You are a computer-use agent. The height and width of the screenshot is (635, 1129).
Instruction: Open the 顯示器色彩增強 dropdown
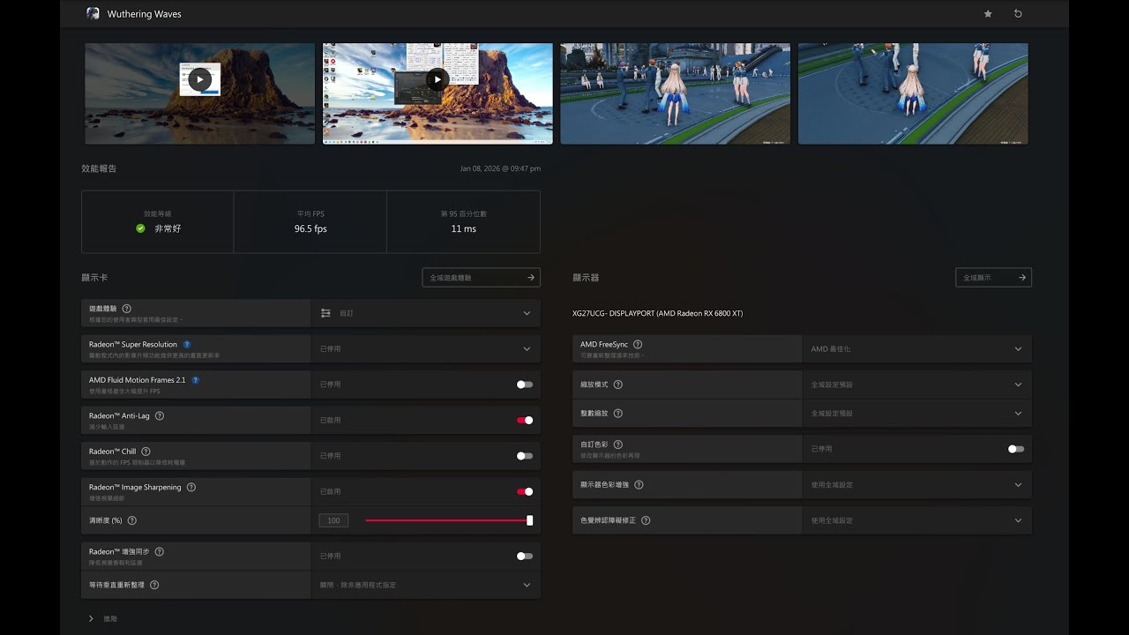[916, 484]
